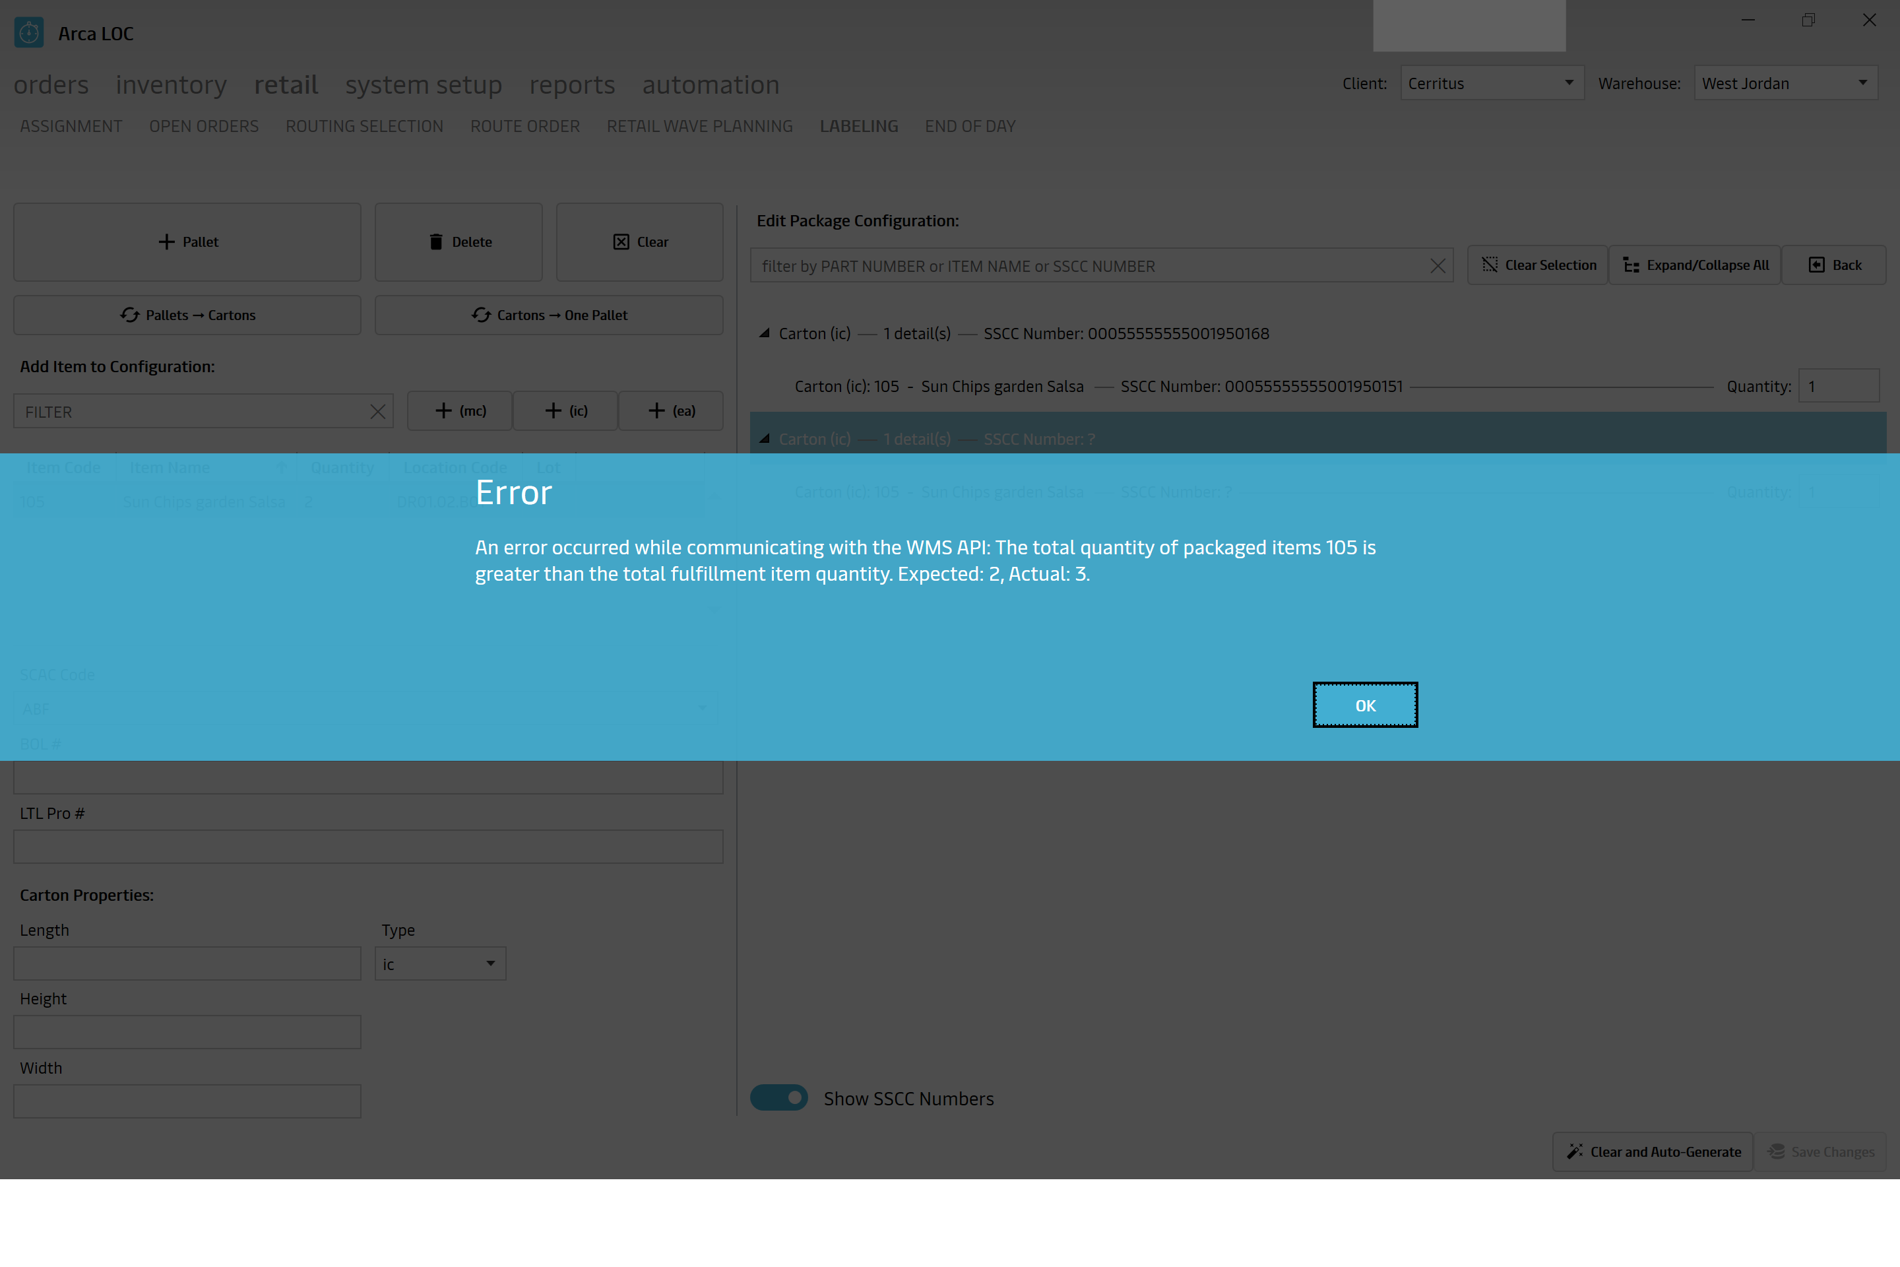The image size is (1900, 1267).
Task: Switch to the OPEN ORDERS tab
Action: (204, 126)
